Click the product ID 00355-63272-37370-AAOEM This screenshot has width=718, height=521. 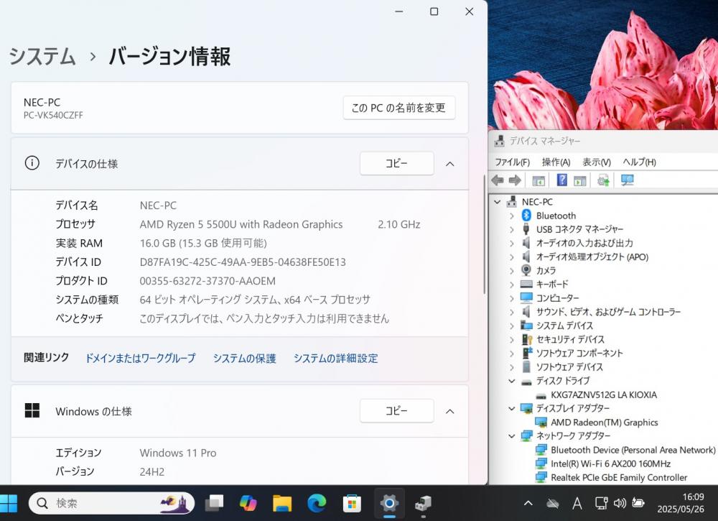(208, 281)
